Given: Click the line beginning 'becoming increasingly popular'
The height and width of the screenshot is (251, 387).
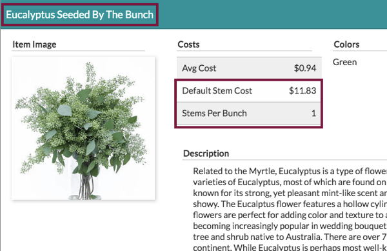Looking at the screenshot, I should click(x=290, y=226).
